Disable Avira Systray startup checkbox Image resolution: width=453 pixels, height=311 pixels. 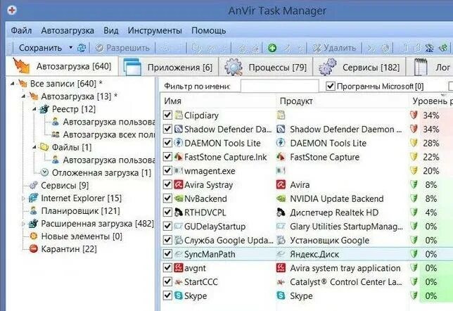click(167, 184)
